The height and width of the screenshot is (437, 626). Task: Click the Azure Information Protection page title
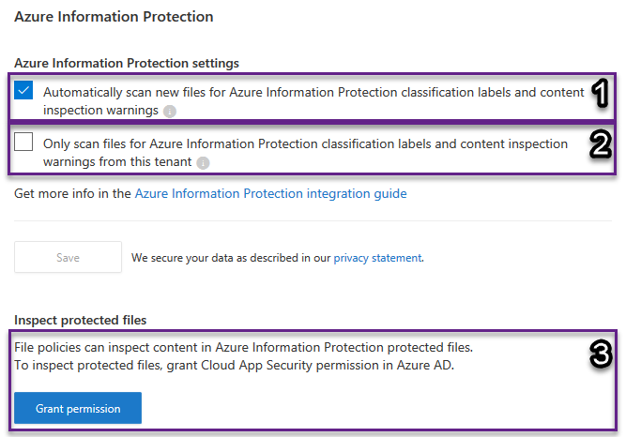coord(114,17)
